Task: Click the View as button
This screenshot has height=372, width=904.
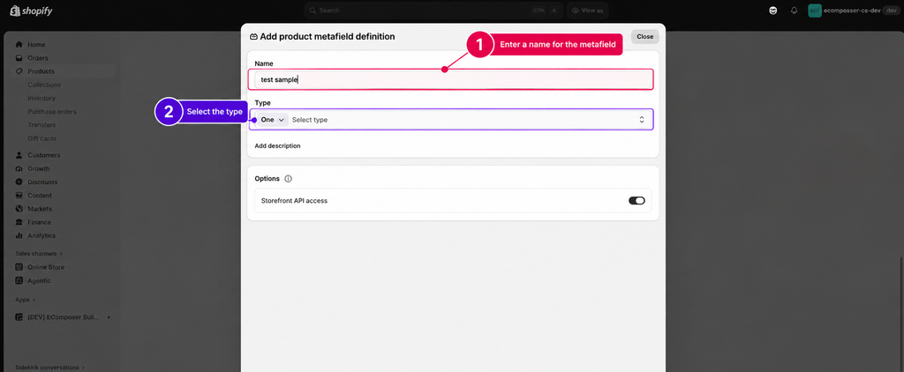Action: pos(587,11)
